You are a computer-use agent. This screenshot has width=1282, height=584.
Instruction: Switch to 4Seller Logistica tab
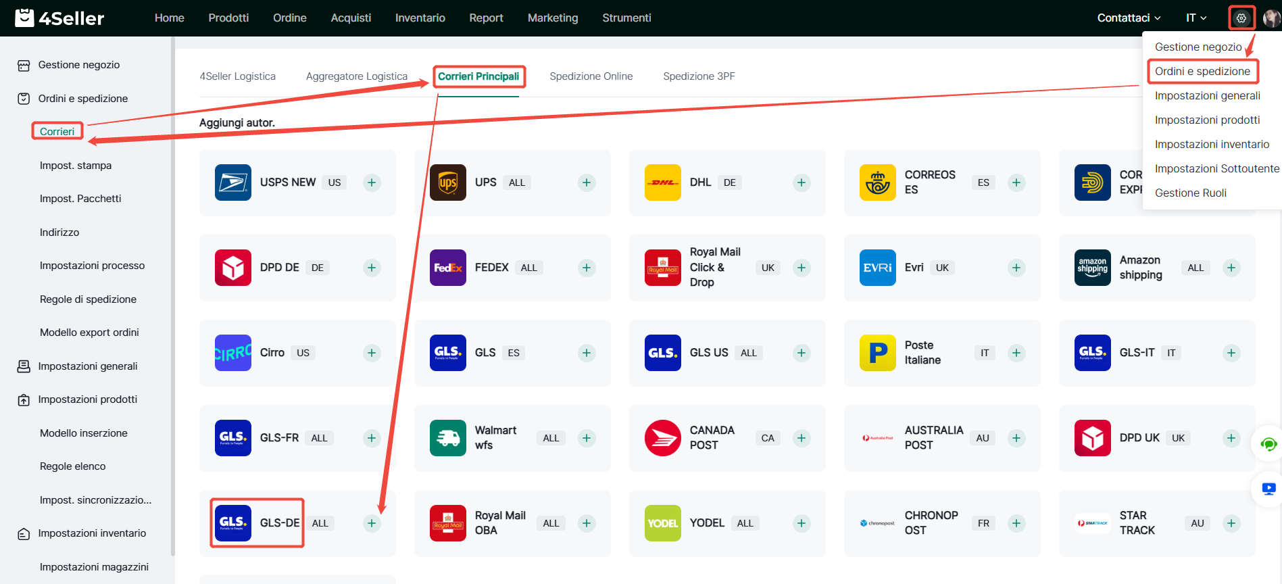point(238,76)
